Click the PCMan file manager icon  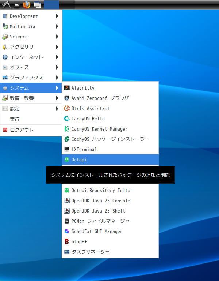coord(67,221)
